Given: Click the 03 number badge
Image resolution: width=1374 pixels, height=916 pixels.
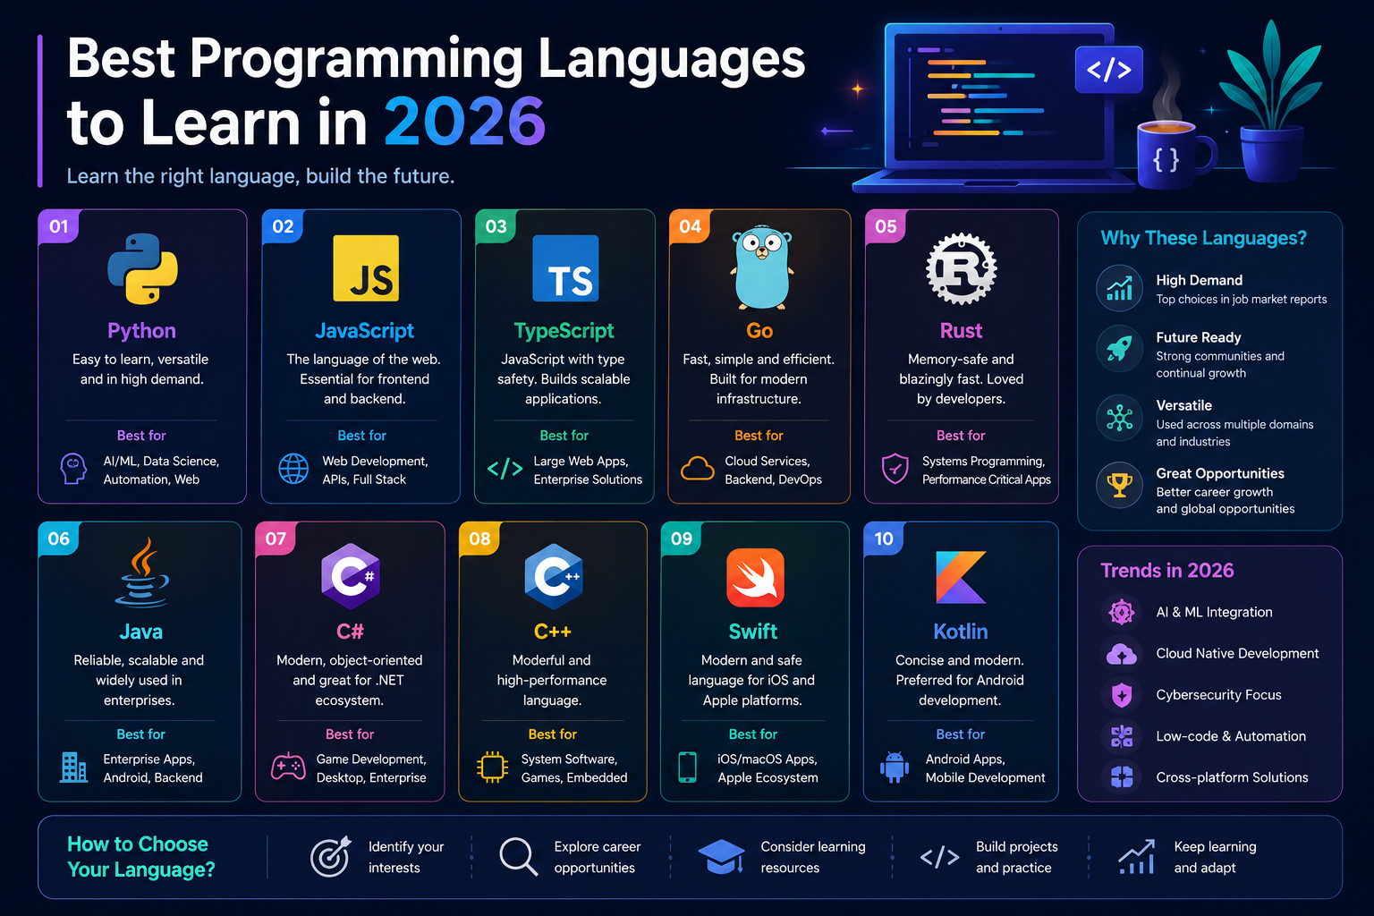Looking at the screenshot, I should click(x=496, y=226).
